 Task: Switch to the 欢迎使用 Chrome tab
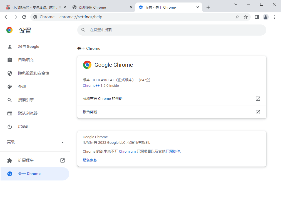tap(100, 8)
